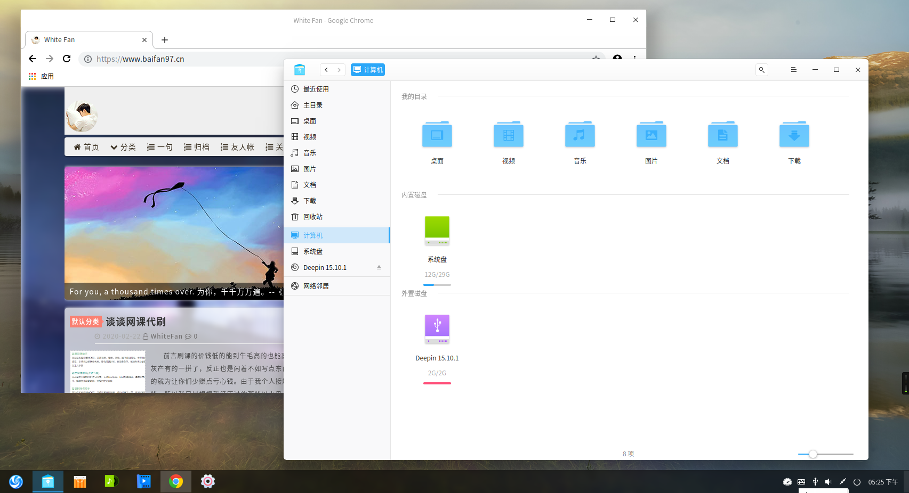Select 音乐 in the sidebar

(337, 153)
